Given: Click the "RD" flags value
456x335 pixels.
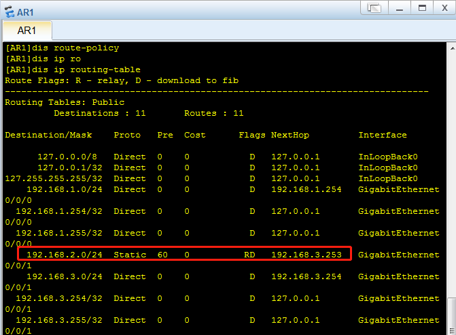Looking at the screenshot, I should [249, 255].
